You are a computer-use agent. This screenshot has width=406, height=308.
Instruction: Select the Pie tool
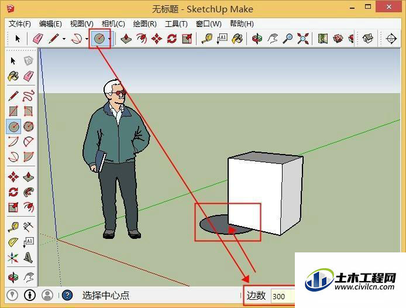[29, 157]
